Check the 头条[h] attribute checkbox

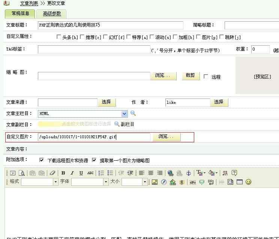pyautogui.click(x=58, y=37)
